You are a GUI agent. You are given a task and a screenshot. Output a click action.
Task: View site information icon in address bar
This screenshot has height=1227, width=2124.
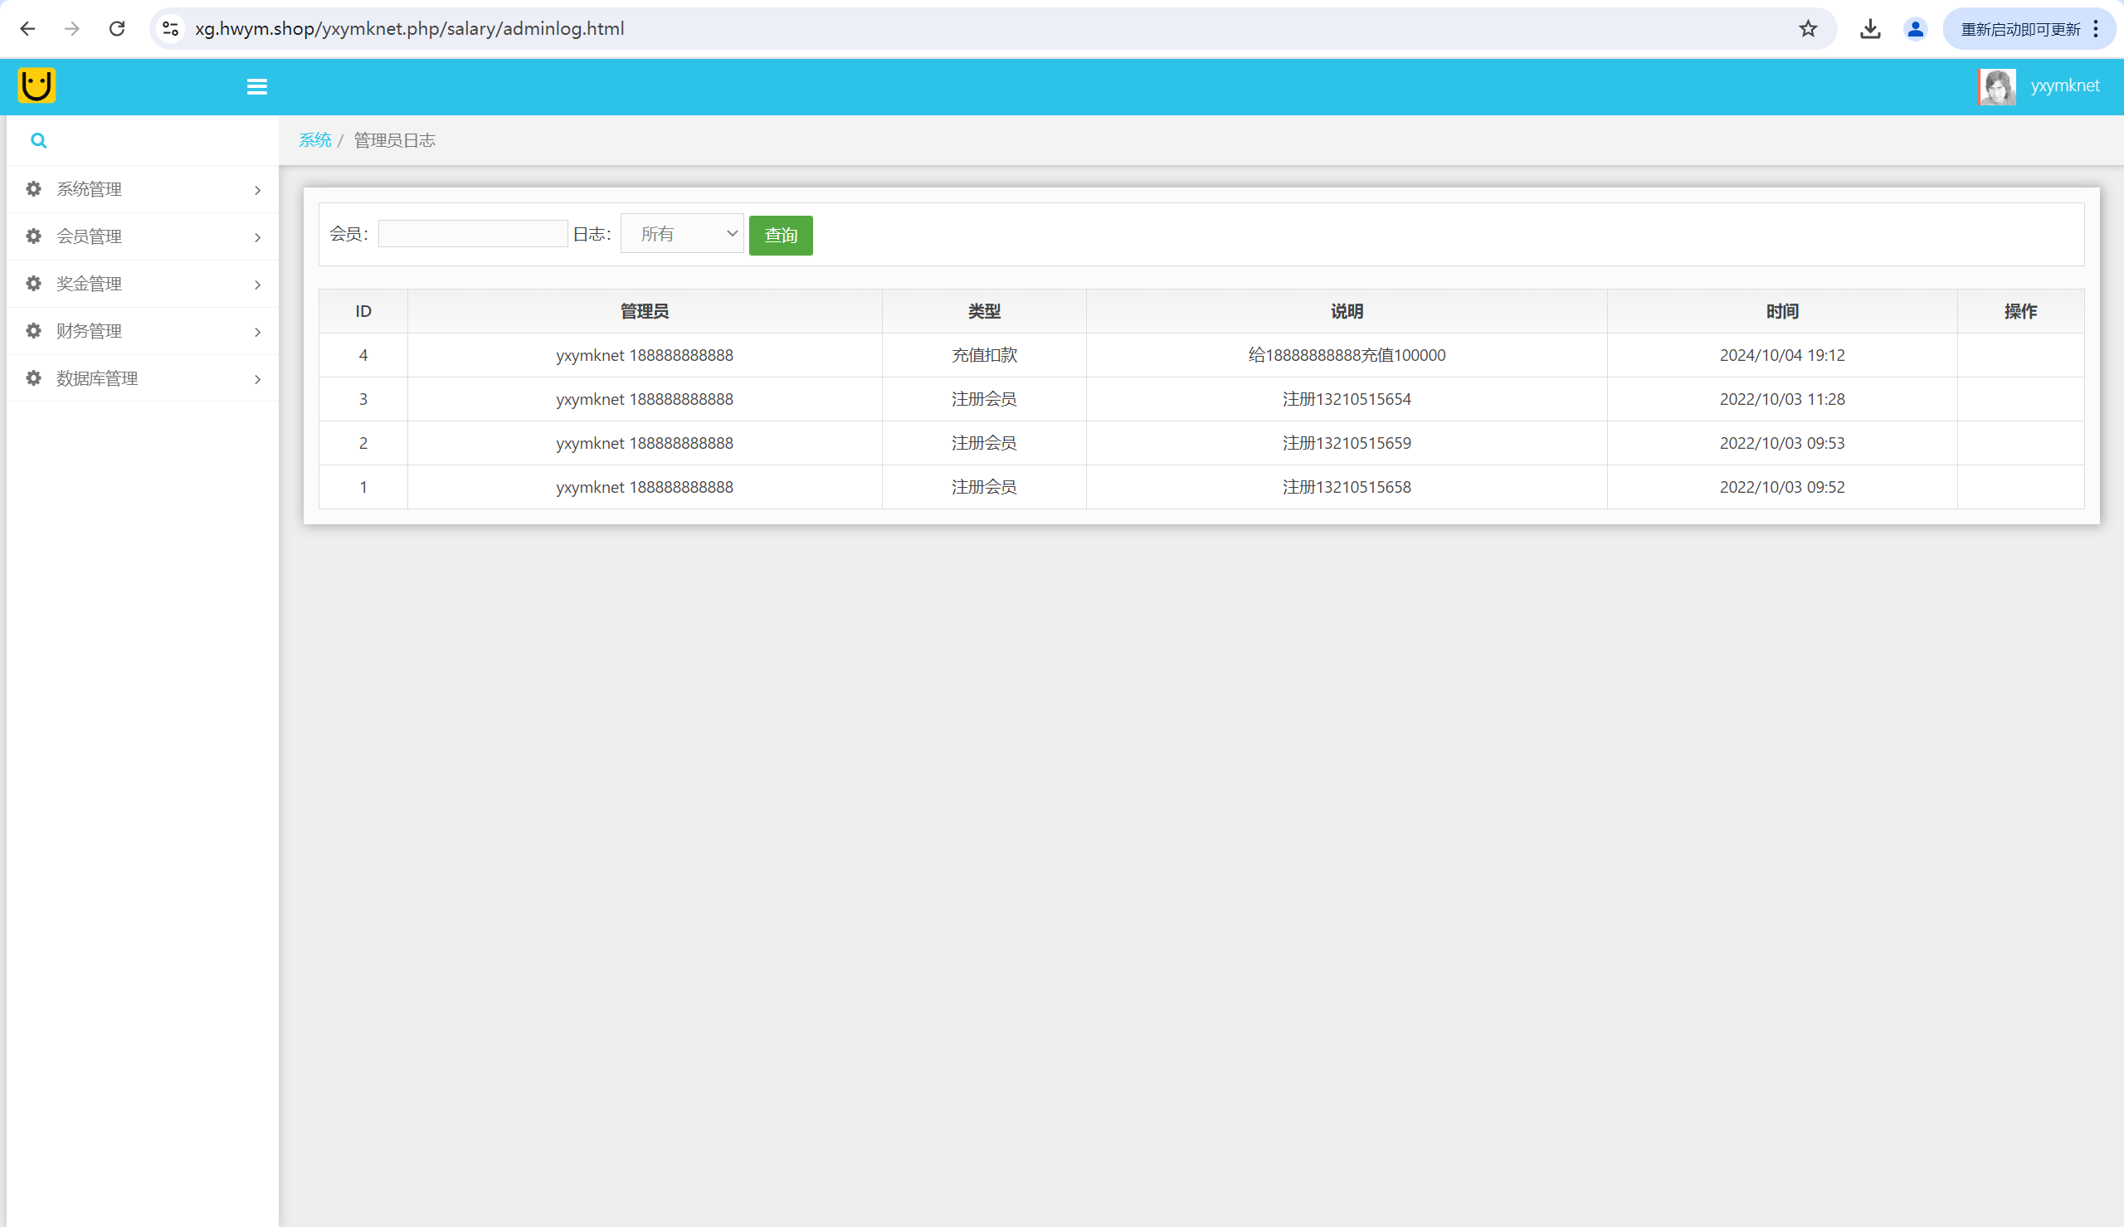tap(171, 29)
